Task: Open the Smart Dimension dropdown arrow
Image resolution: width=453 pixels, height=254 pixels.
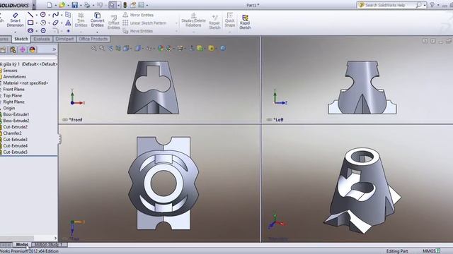Action: pos(15,32)
